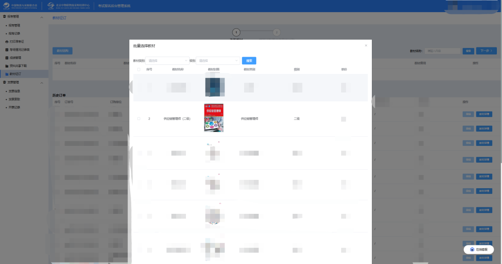Go to 打印准考证 page

[x=17, y=42]
